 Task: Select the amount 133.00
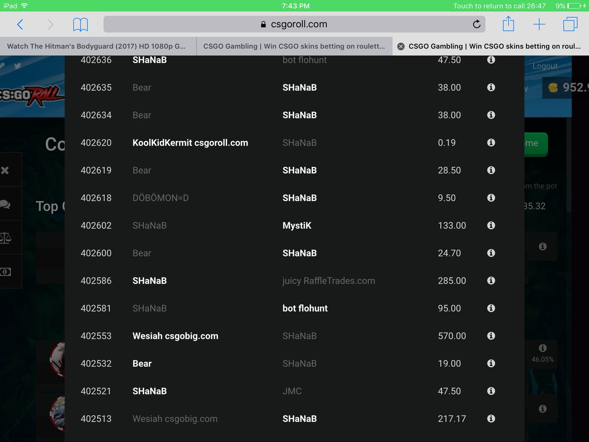452,225
